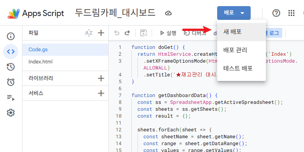The image size is (304, 152).
Task: Run the script with 실행 button
Action: (168, 33)
